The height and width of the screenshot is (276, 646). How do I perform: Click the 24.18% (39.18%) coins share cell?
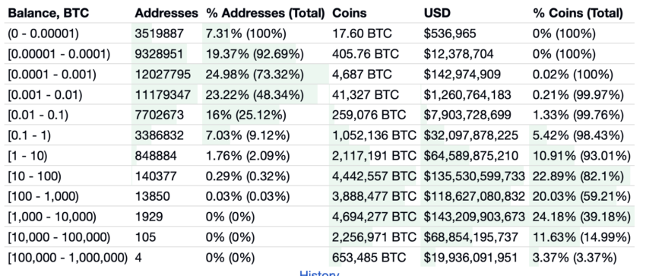pos(581,217)
